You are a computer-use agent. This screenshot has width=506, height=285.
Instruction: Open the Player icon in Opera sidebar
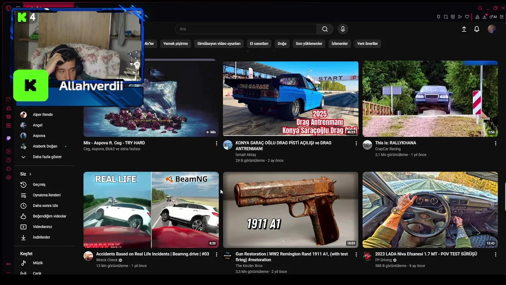coord(8,151)
